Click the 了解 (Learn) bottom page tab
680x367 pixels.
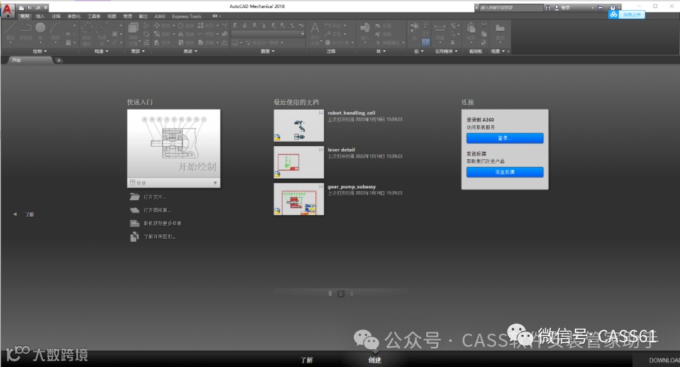[x=307, y=360]
